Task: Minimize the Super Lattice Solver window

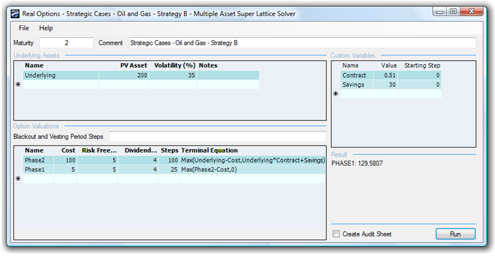Action: pyautogui.click(x=439, y=12)
